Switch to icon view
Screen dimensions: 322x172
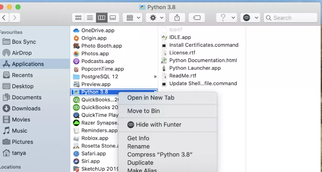coord(78,18)
